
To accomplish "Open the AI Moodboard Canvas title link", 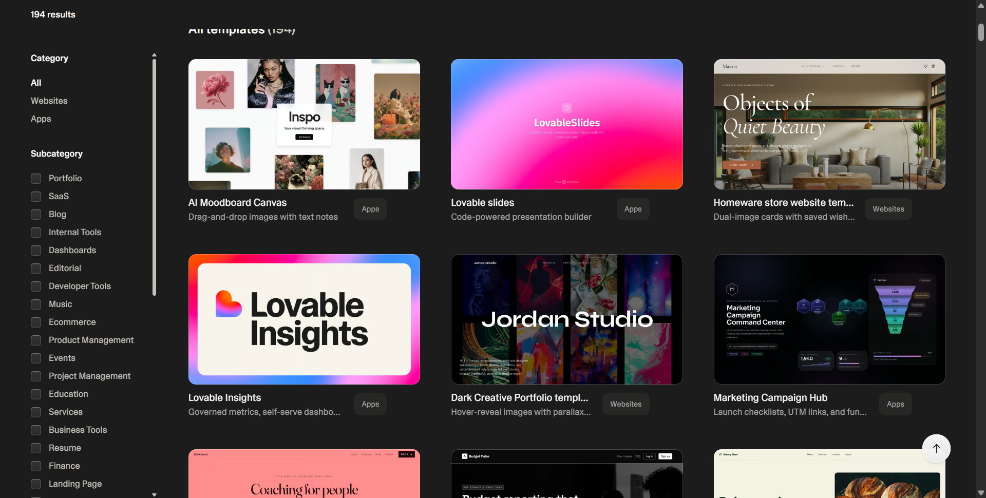I will coord(238,203).
